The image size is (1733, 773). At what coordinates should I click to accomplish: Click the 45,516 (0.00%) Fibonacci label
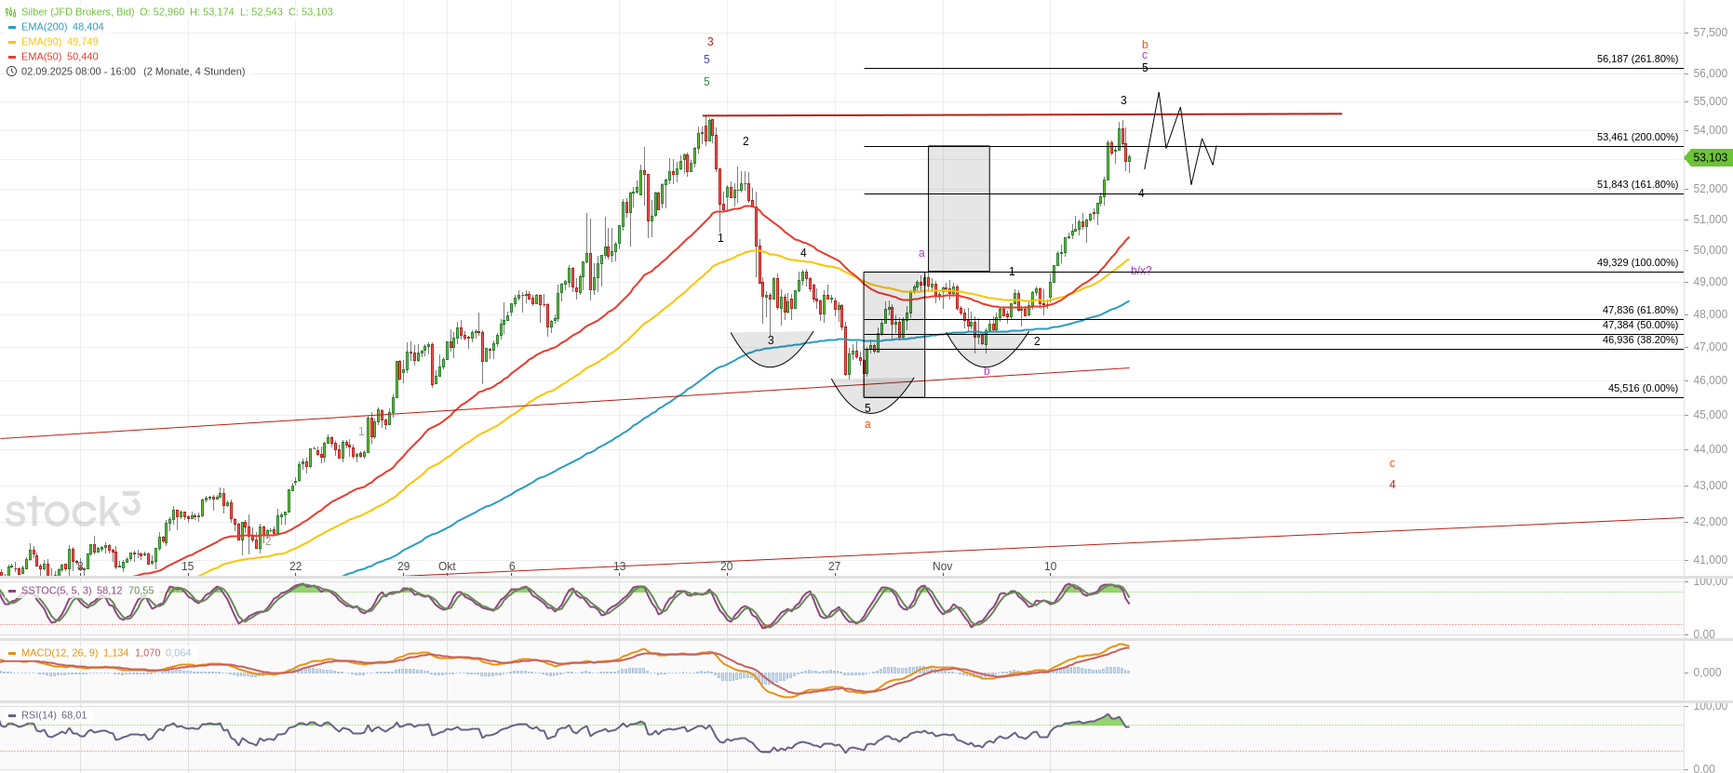tap(1643, 388)
